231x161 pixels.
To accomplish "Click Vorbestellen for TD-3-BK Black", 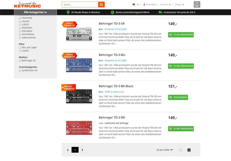I will [178, 97].
